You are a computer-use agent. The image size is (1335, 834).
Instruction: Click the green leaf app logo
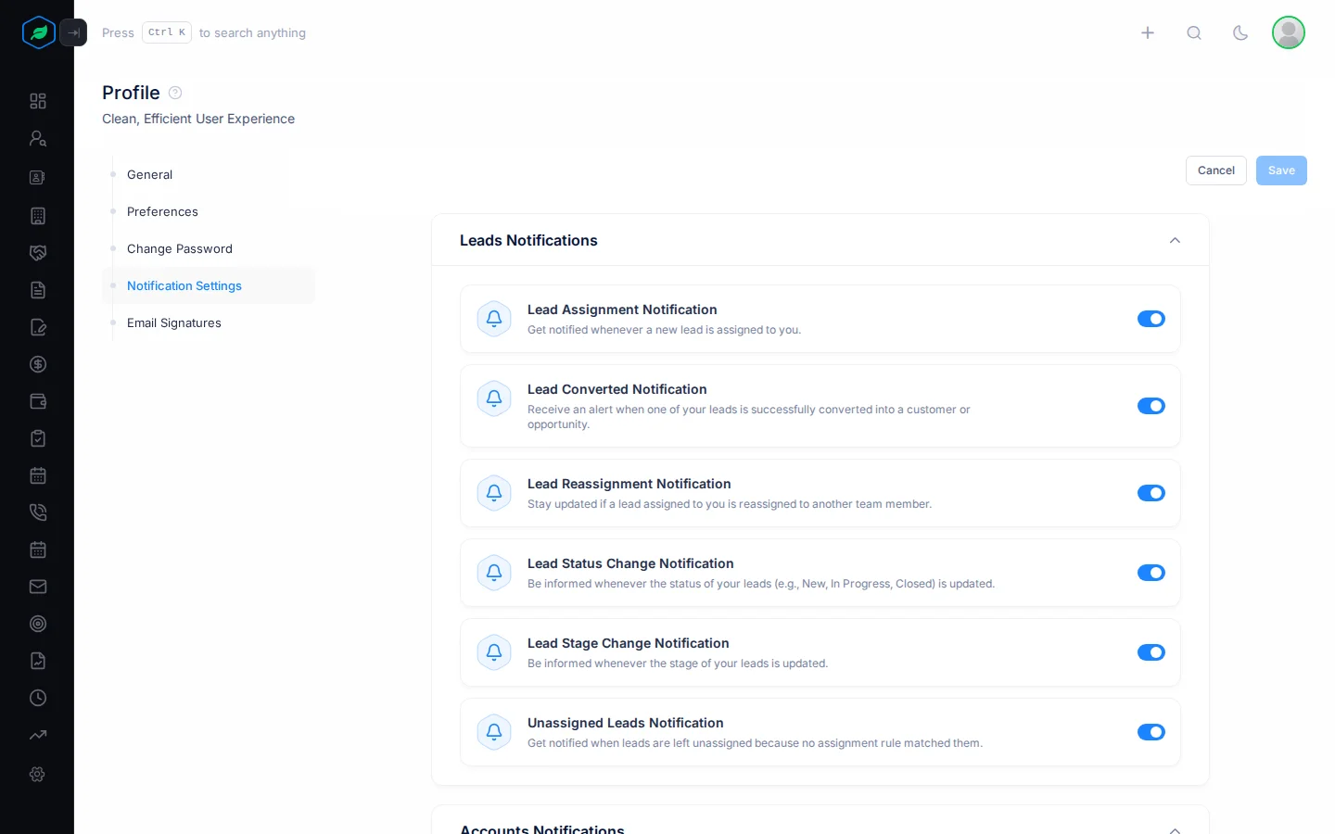[39, 32]
